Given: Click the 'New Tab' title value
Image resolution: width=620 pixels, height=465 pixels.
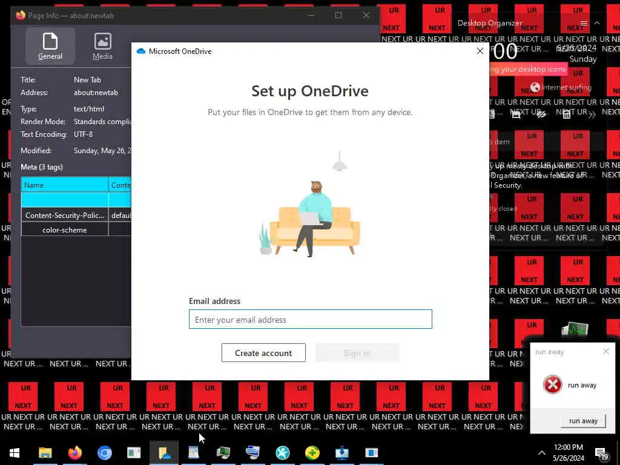Looking at the screenshot, I should pyautogui.click(x=87, y=80).
